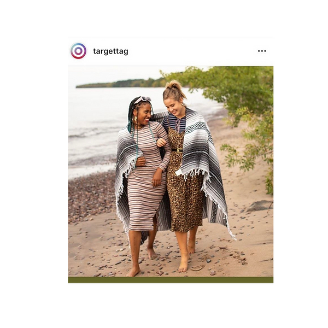This screenshot has width=328, height=328.
Task: Click the white post header area
Action: 171,51
